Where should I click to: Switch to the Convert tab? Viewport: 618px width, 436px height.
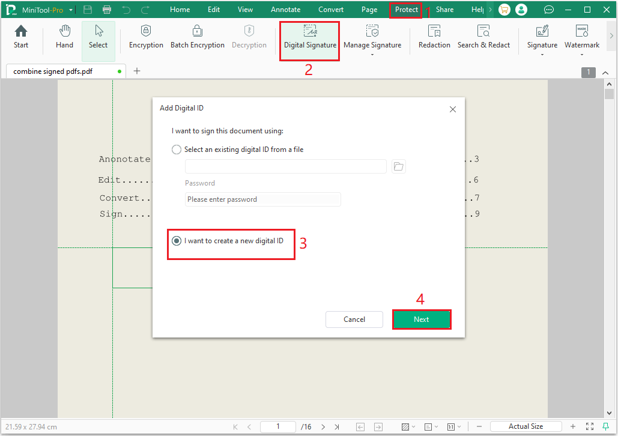(331, 10)
